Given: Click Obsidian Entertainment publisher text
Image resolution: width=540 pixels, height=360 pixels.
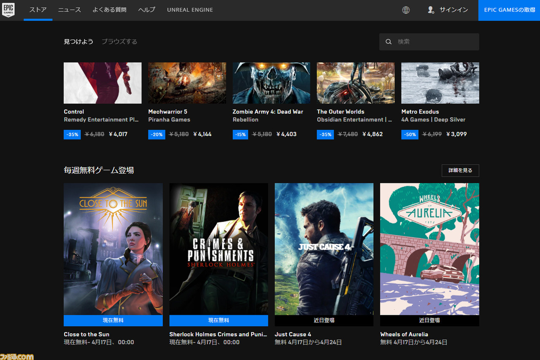Looking at the screenshot, I should click(354, 120).
